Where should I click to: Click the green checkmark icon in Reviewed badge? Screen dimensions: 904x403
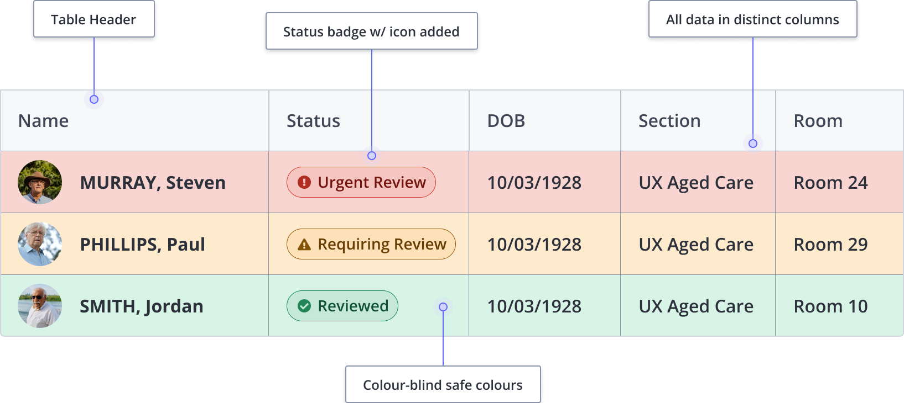click(x=303, y=305)
